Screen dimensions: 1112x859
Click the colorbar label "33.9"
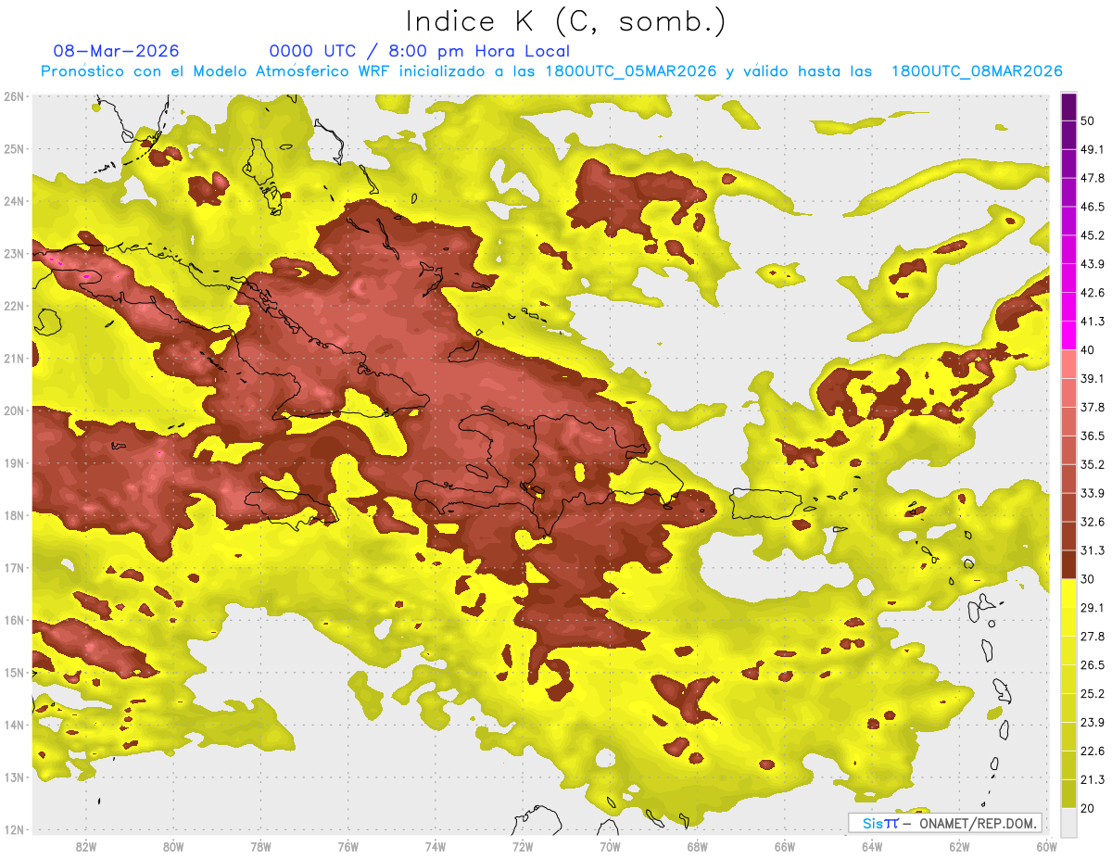point(1093,493)
